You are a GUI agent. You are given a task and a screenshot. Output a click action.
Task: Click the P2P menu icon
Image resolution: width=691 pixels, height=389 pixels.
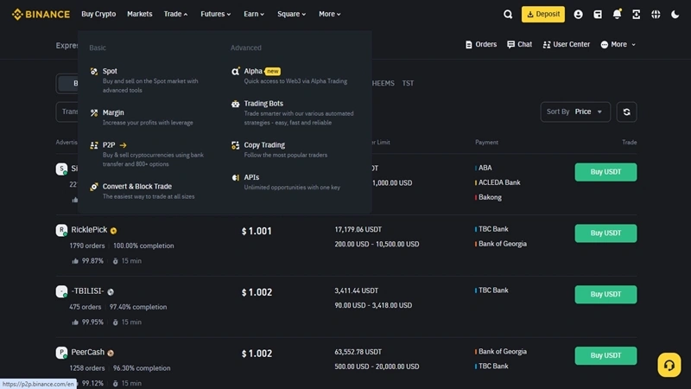(94, 145)
